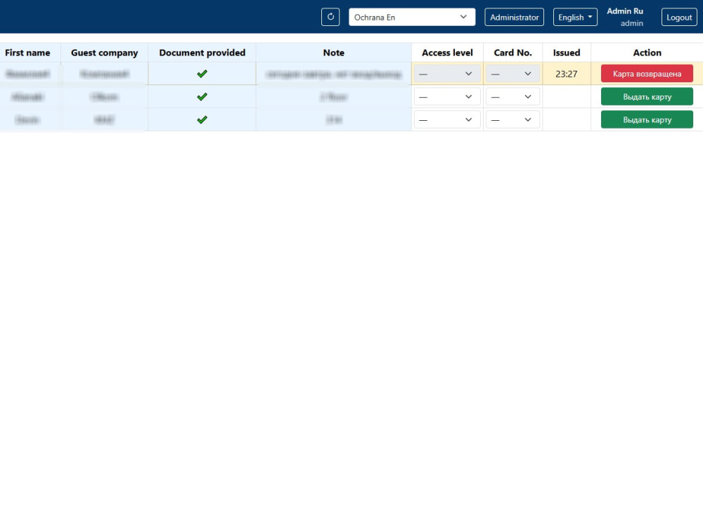This screenshot has width=703, height=527.
Task: Open Card No. dropdown in third guest row
Action: [513, 119]
